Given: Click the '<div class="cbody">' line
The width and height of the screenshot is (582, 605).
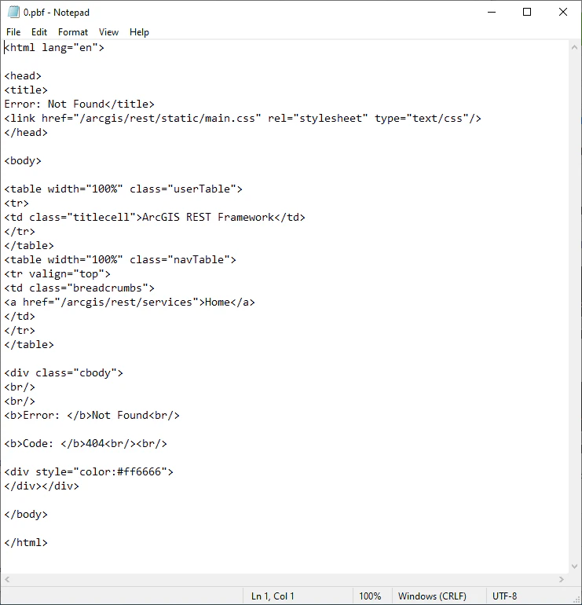Looking at the screenshot, I should 64,372.
